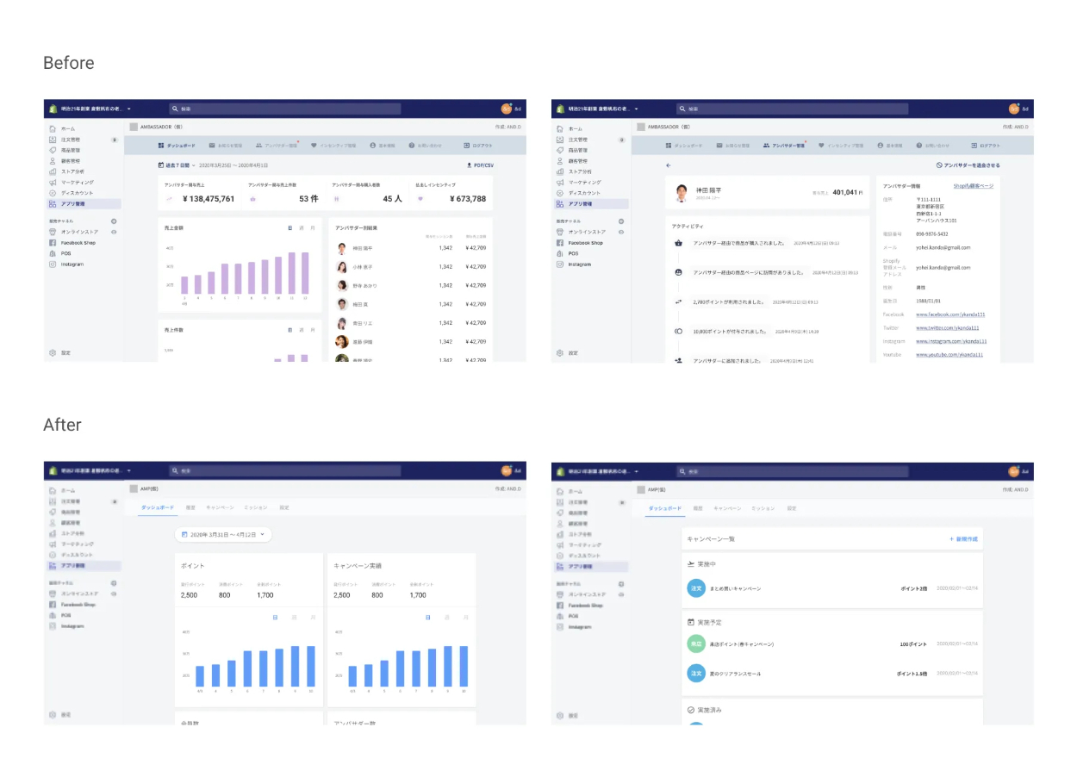1077x777 pixels.
Task: Open the date range dropdown 2020年 3月31日 in After dashboard
Action: coord(223,535)
